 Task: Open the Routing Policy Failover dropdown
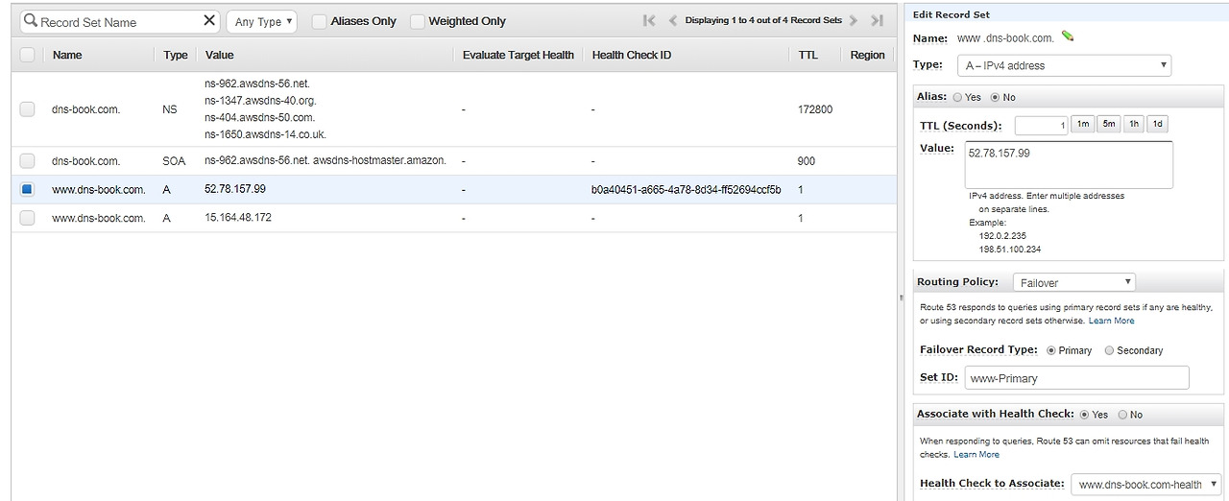tap(1074, 282)
